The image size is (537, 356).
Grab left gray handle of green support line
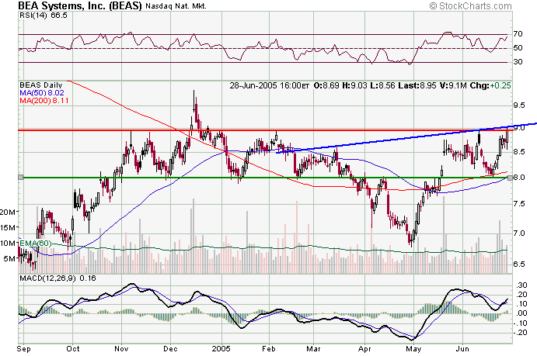20,178
